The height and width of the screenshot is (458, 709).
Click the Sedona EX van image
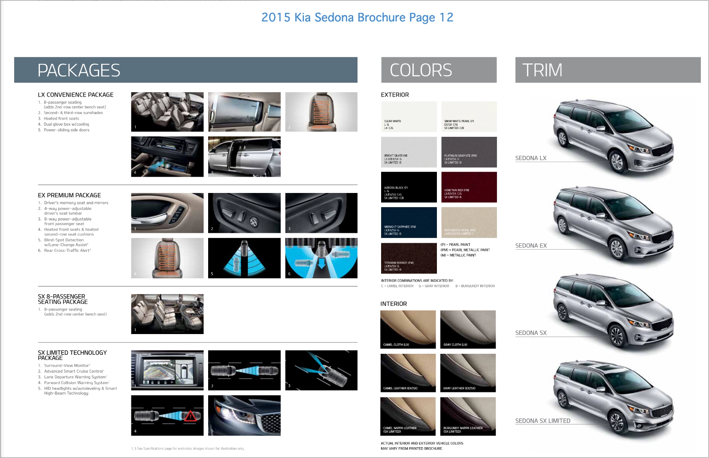coord(613,224)
